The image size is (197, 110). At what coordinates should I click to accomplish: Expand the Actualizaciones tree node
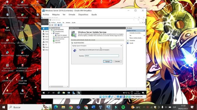pos(52,31)
